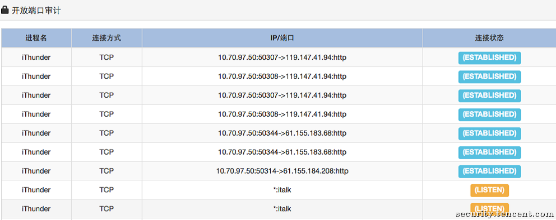
Task: Click the ESTABLISHED badge for 61.155.184.208 connection
Action: (489, 171)
